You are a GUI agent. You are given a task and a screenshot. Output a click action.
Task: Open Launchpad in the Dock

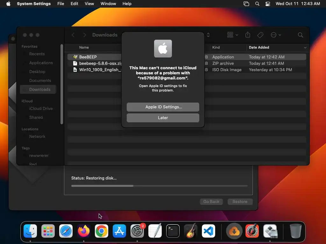point(48,231)
